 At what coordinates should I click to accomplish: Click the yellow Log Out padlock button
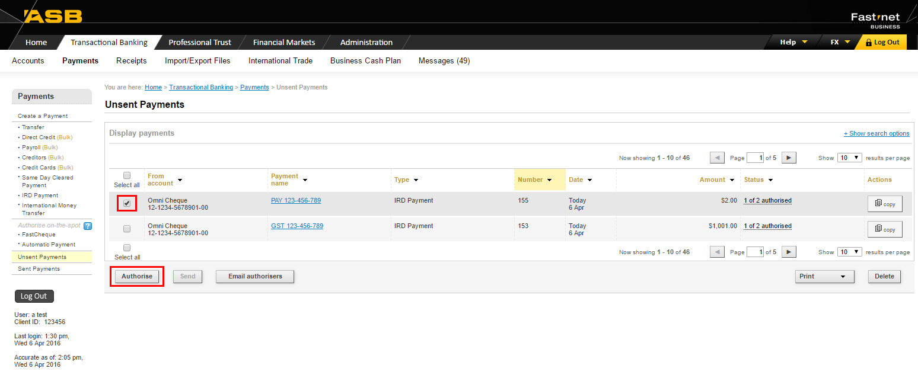click(x=882, y=42)
